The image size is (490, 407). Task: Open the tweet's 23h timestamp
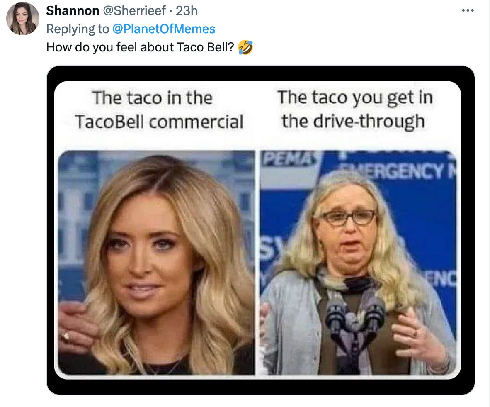pos(187,11)
